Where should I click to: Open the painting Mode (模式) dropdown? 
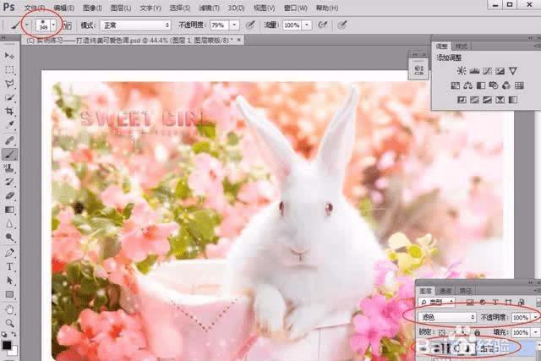point(135,26)
